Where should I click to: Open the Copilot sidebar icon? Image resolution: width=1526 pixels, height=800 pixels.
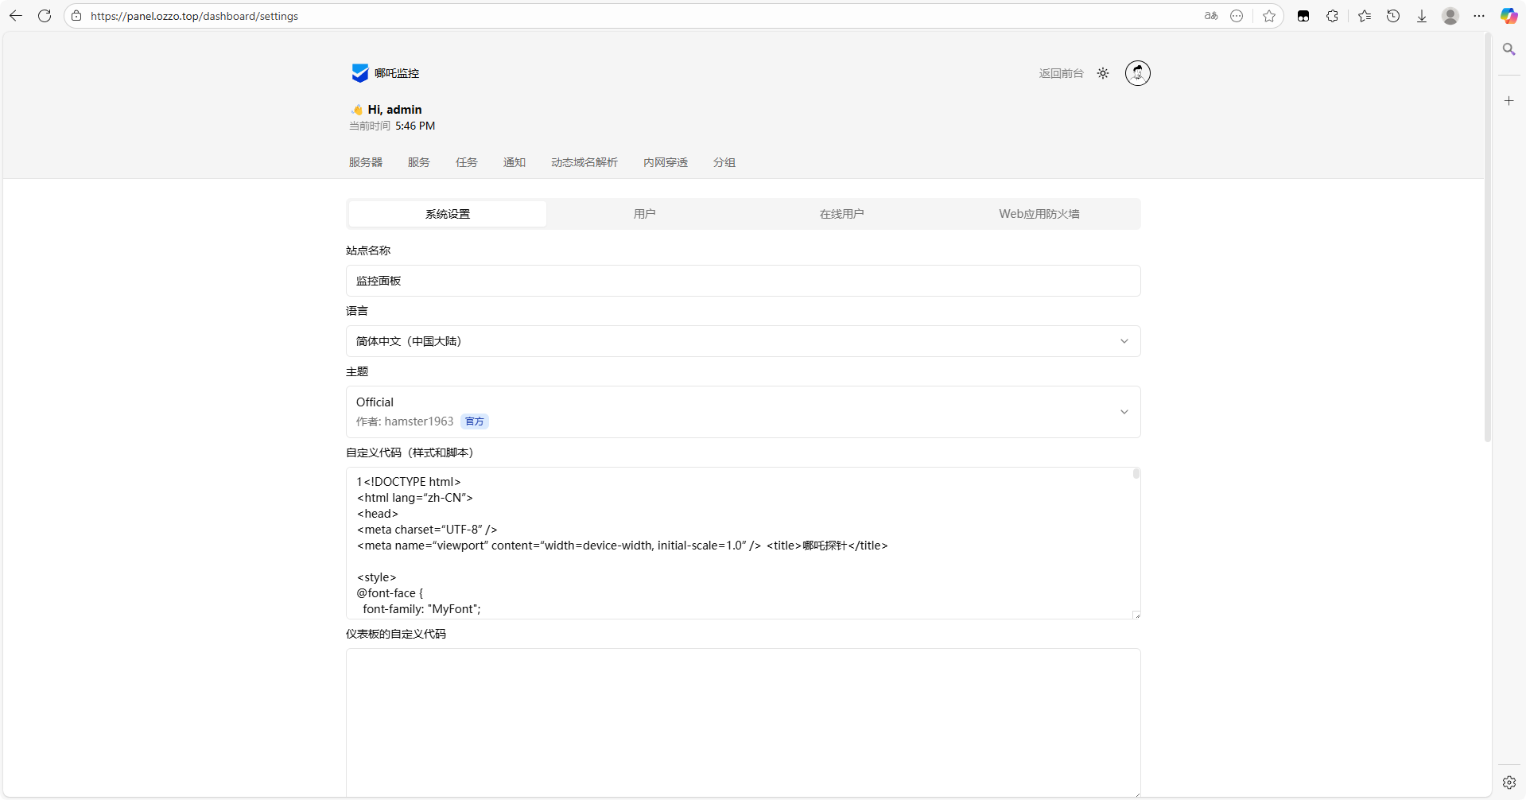[1508, 16]
